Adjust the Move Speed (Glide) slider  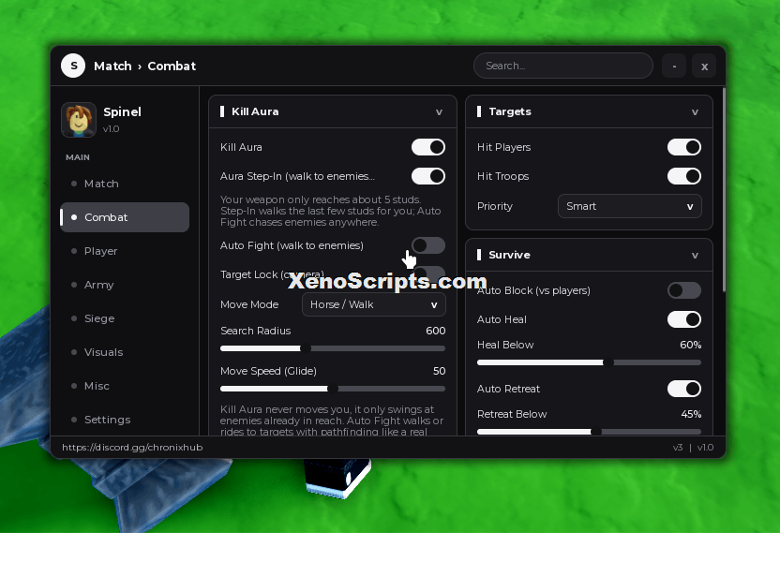pos(333,389)
